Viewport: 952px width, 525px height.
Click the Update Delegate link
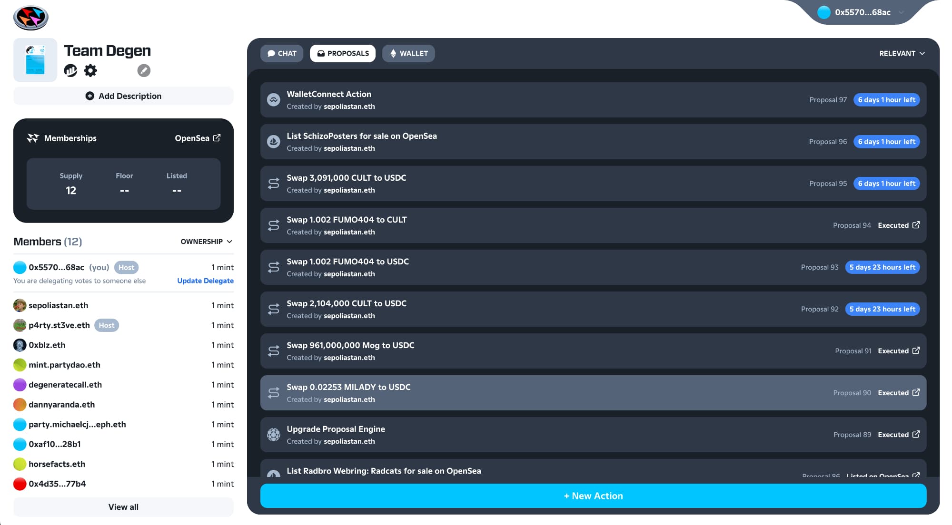(x=205, y=281)
